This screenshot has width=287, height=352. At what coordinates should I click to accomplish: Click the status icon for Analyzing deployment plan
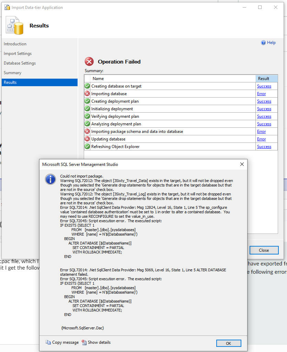(87, 124)
